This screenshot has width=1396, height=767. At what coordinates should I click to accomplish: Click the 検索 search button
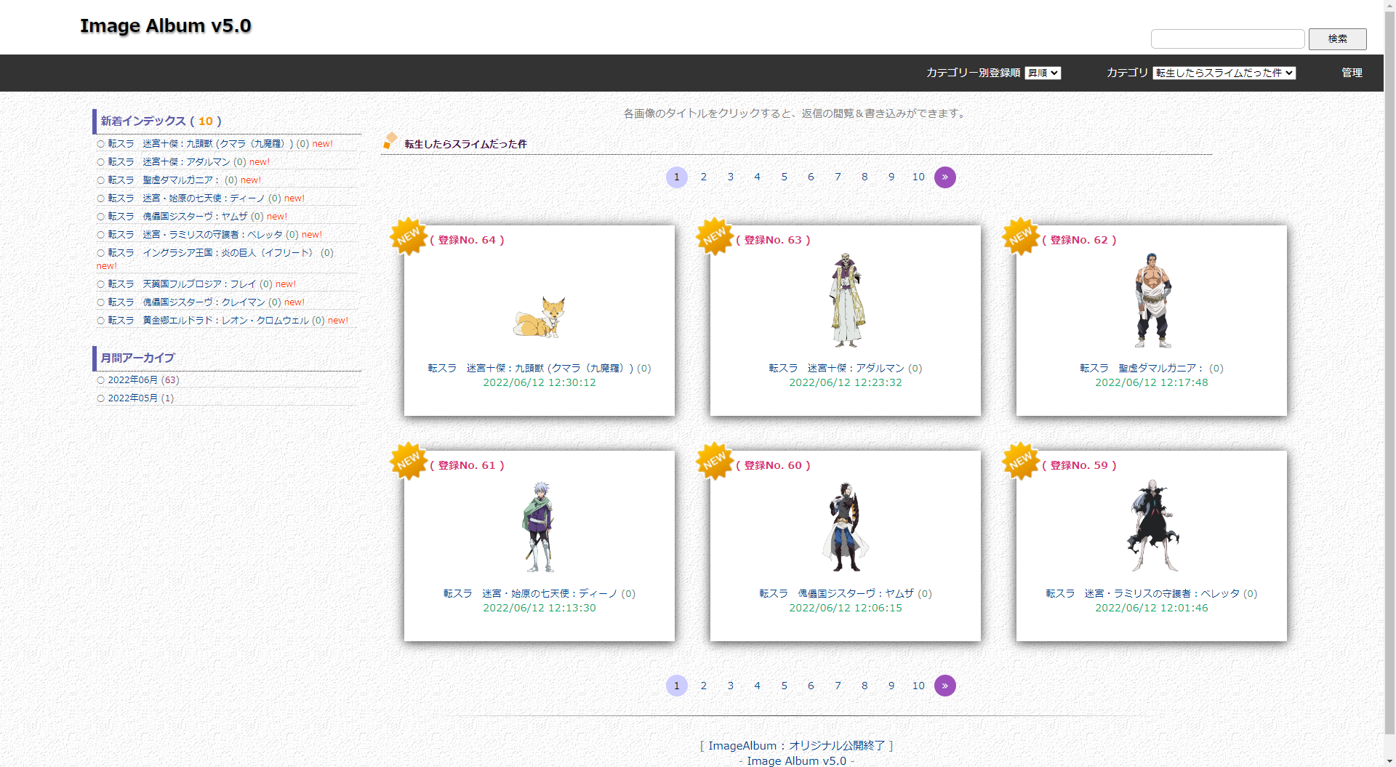click(x=1337, y=39)
